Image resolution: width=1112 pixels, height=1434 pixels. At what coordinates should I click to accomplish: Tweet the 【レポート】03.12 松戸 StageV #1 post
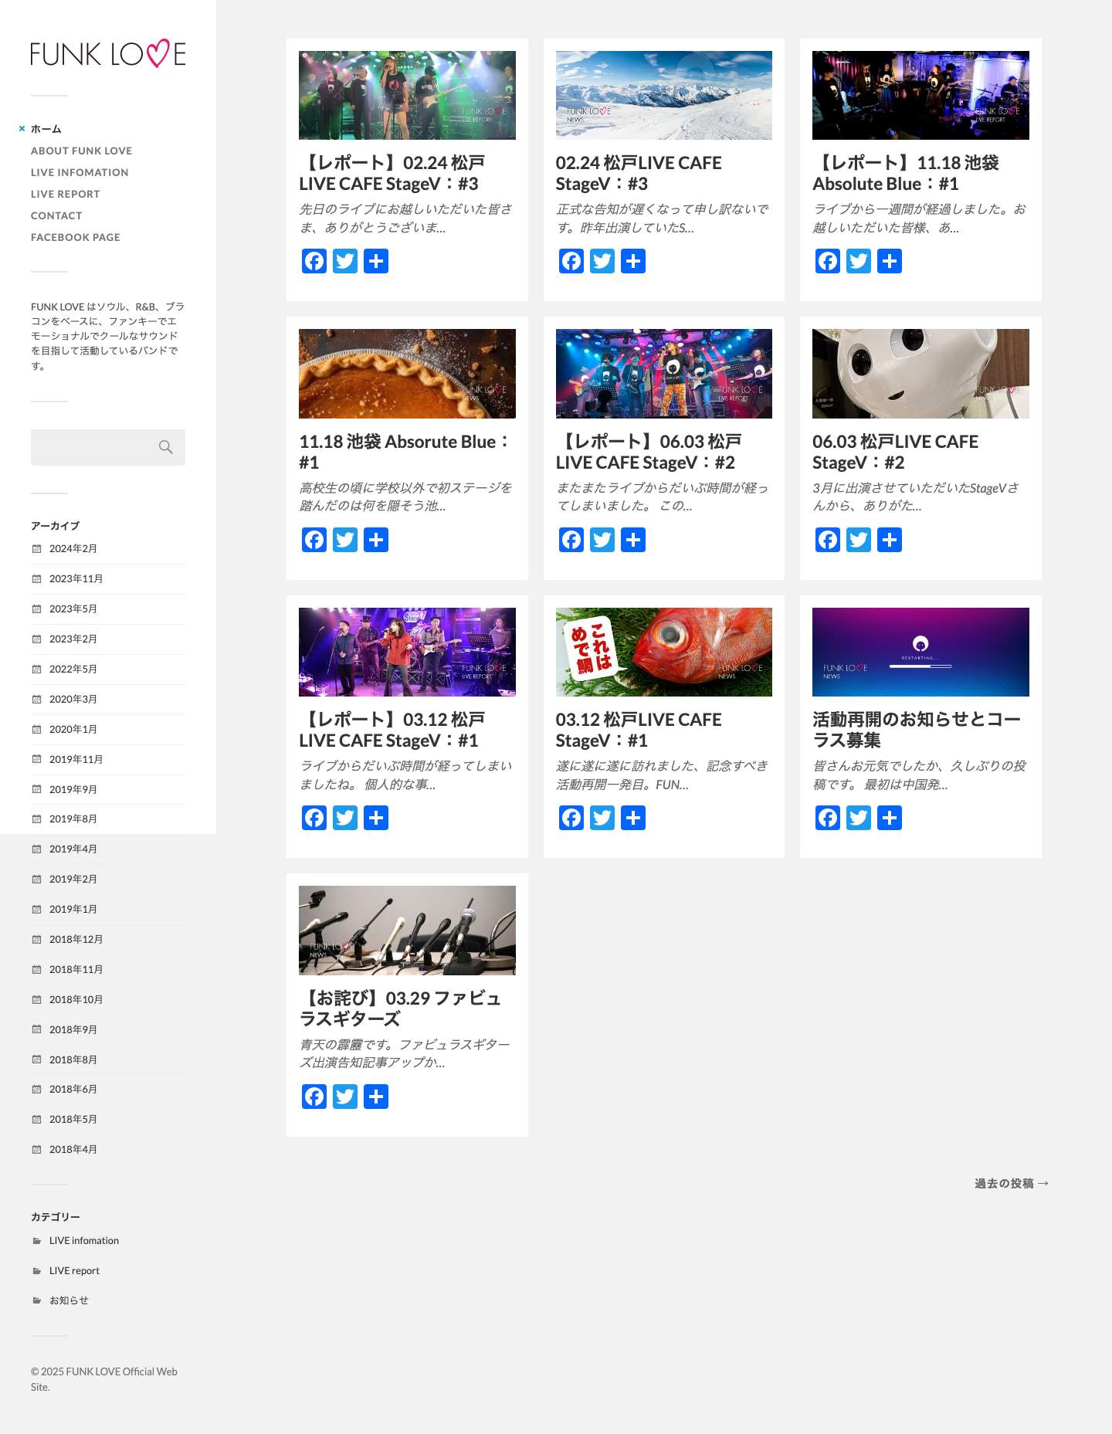[x=345, y=818]
